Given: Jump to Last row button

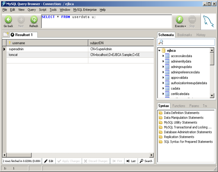Looking at the screenshot, I should (131, 161).
